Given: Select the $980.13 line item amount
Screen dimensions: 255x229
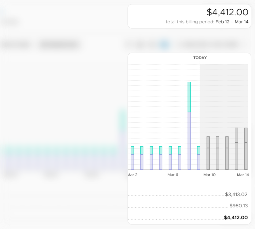Looking at the screenshot, I should pos(238,206).
